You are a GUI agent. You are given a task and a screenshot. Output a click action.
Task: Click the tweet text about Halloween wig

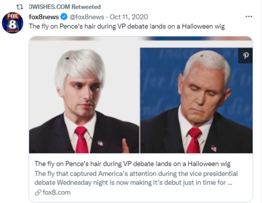click(127, 27)
